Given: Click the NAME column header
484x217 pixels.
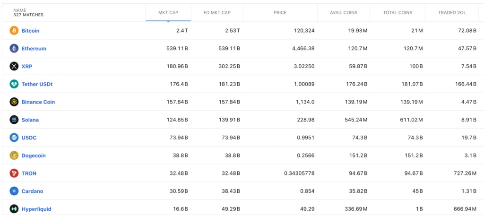Looking at the screenshot, I should [x=20, y=10].
